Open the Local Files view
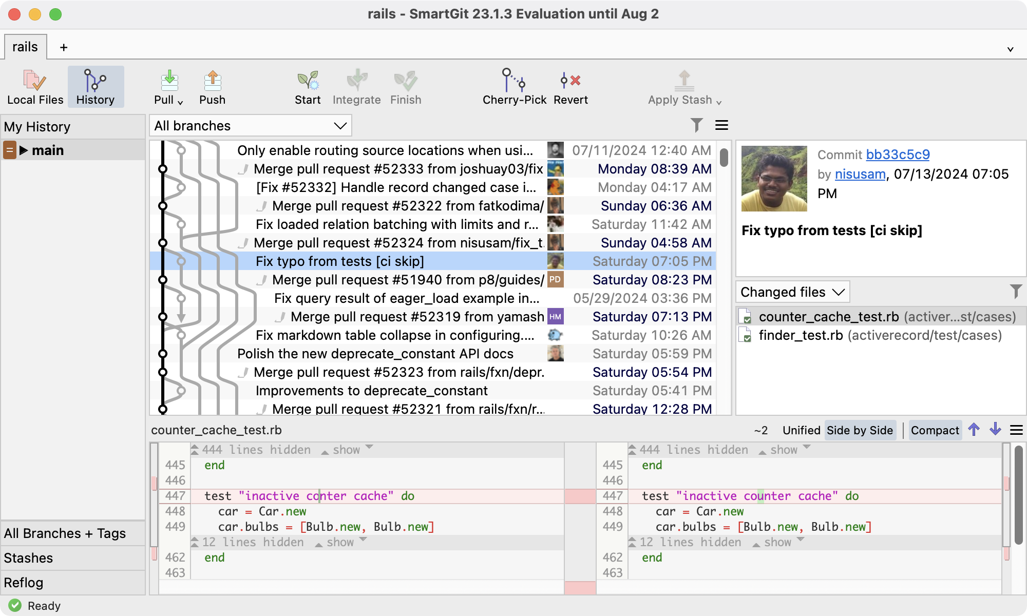The height and width of the screenshot is (616, 1027). (35, 87)
